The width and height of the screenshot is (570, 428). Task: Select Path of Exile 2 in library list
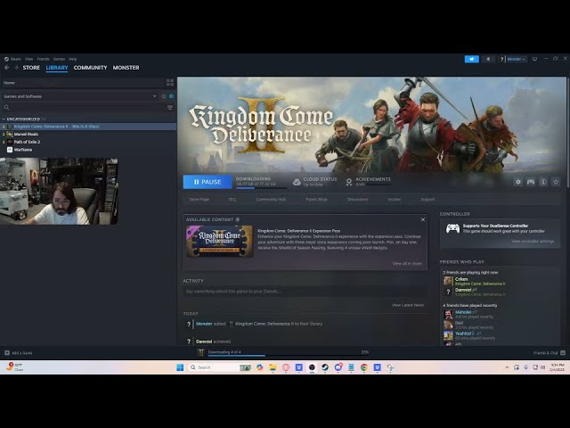(x=88, y=142)
